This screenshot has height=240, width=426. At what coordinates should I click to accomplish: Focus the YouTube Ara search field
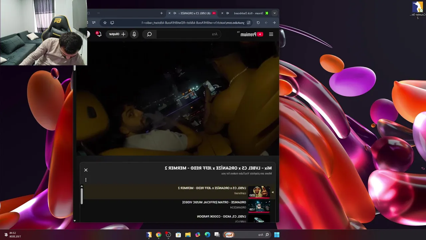[x=189, y=34]
